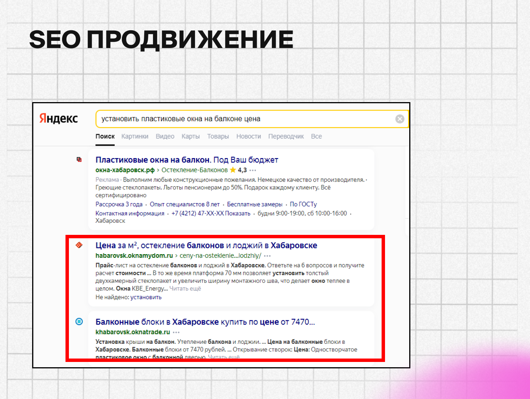Follow the khabarovsk.oknatrade.ru URL
530x399 pixels.
(x=132, y=332)
